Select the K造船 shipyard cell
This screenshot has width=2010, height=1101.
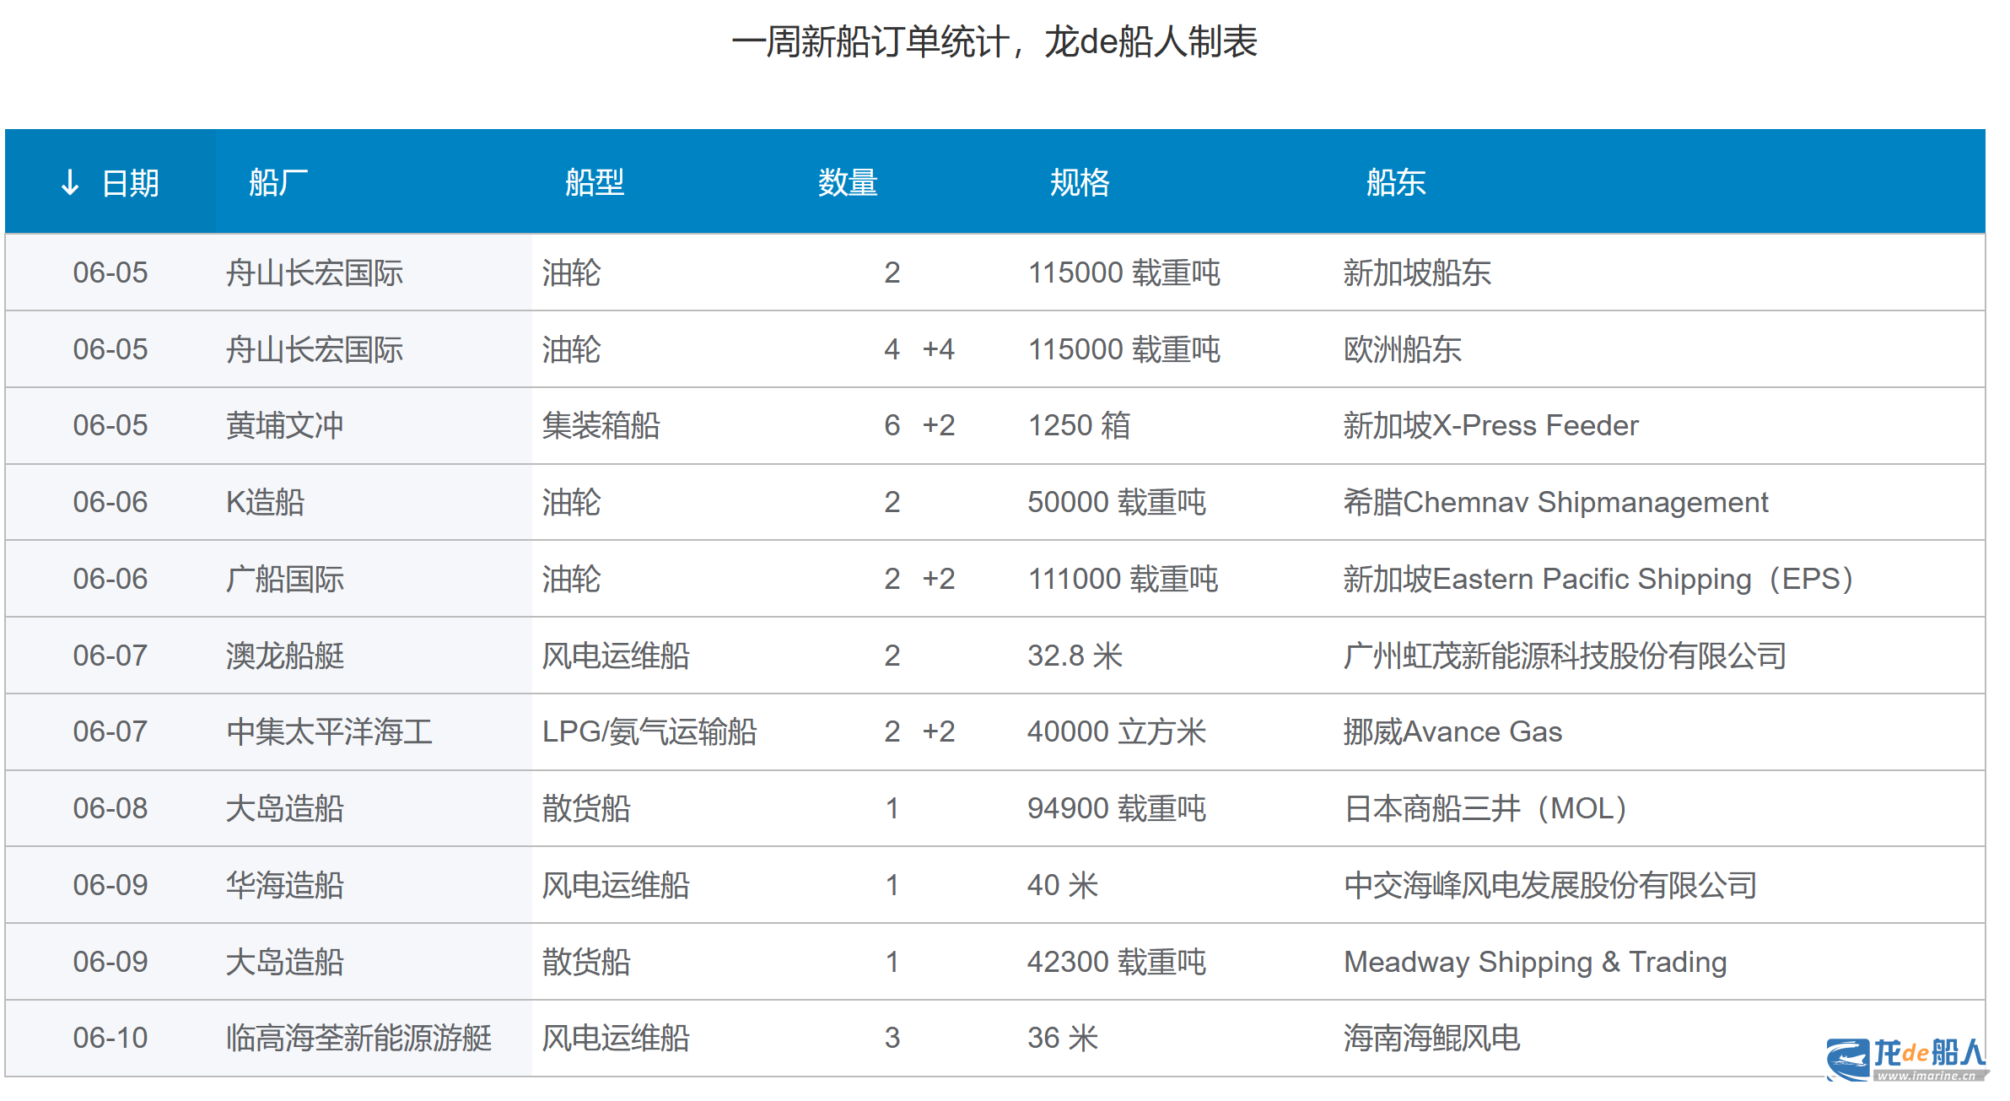pyautogui.click(x=265, y=502)
